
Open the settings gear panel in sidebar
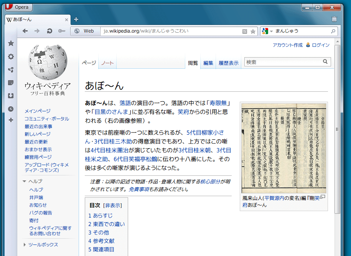11,56
